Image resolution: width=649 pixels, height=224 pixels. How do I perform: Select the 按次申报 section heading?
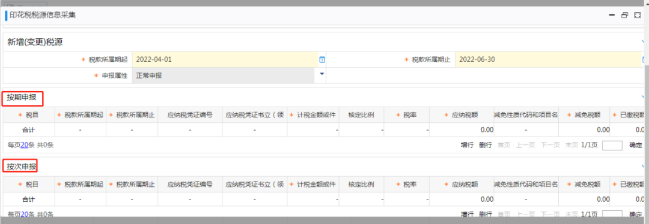[x=22, y=167]
